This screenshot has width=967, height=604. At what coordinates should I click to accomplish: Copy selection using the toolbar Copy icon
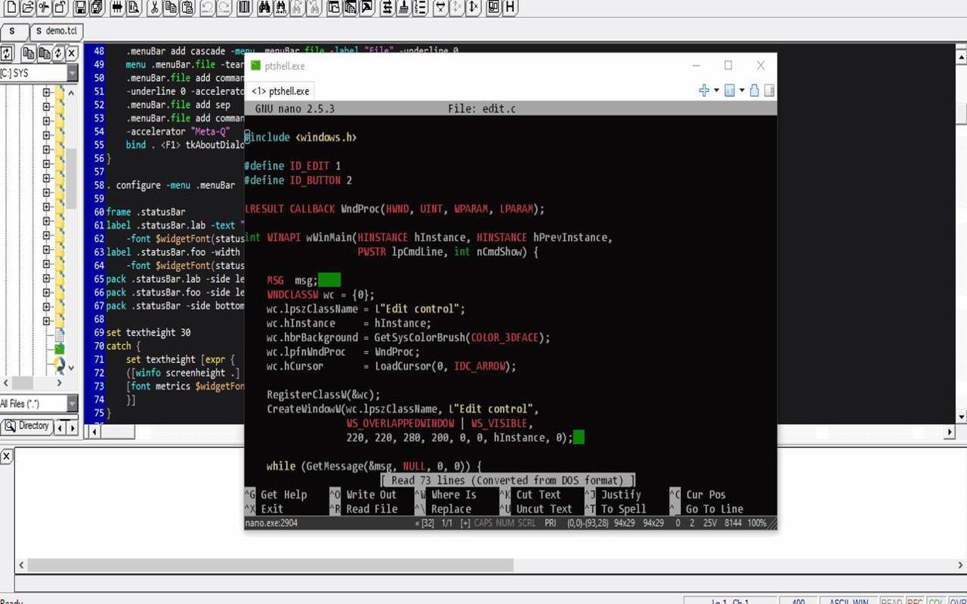[170, 8]
